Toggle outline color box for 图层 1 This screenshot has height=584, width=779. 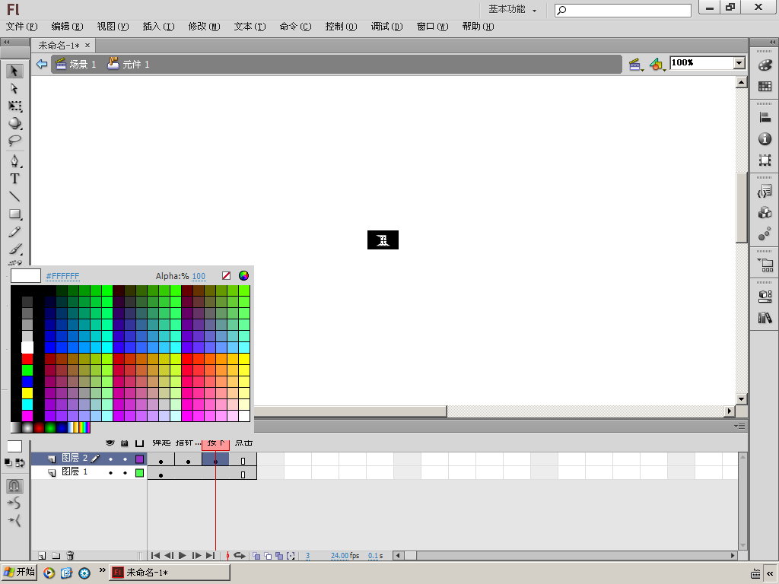pyautogui.click(x=140, y=473)
